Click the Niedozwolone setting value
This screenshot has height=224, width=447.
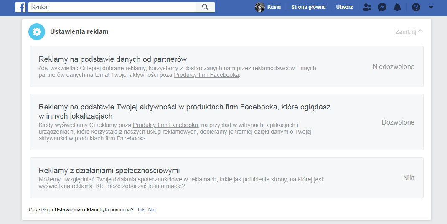coord(394,67)
